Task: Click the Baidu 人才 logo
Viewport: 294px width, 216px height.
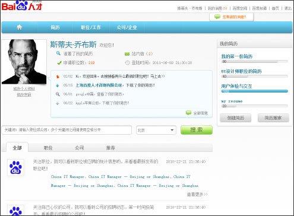Action: pyautogui.click(x=22, y=5)
